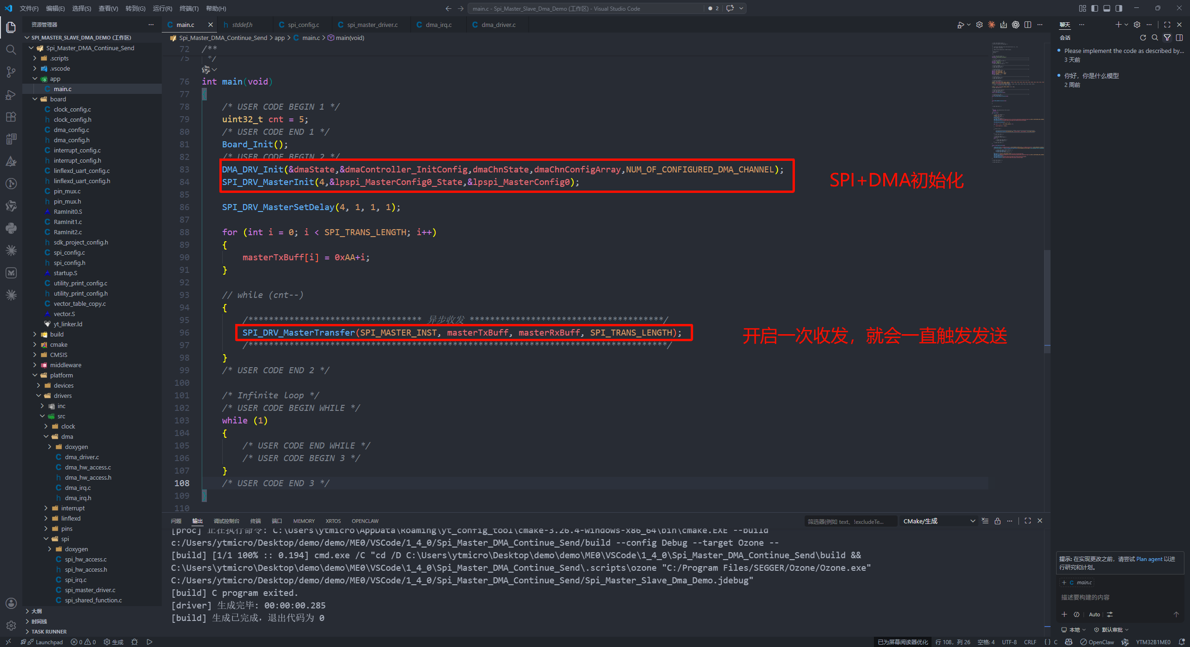This screenshot has height=647, width=1190.
Task: Search chat sessions with magnifier icon
Action: tap(1155, 38)
